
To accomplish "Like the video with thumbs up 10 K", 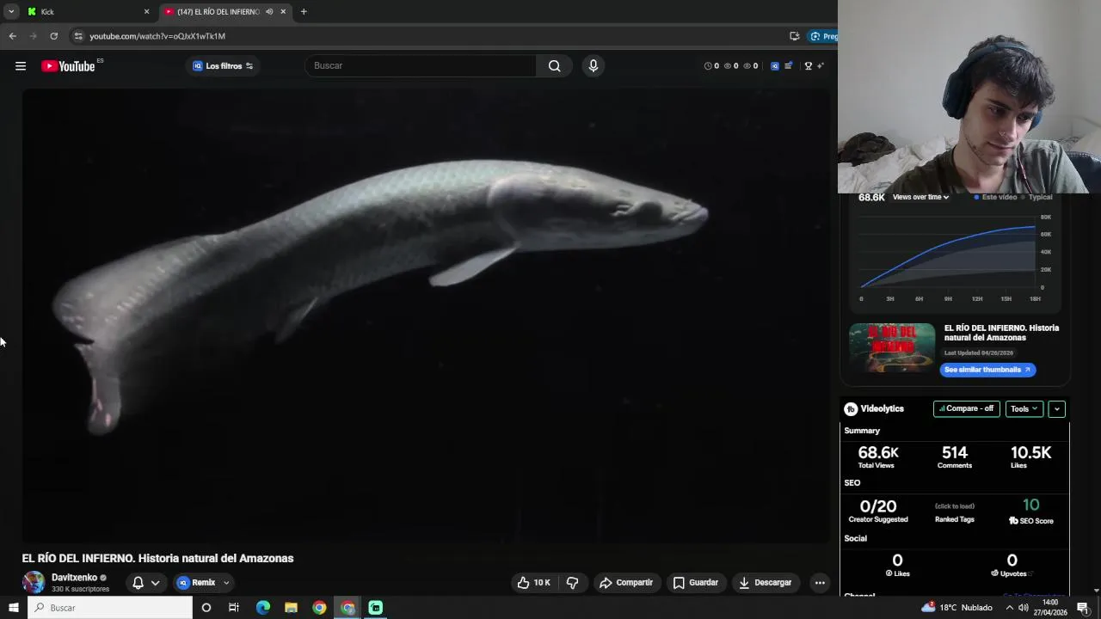I will 533,583.
